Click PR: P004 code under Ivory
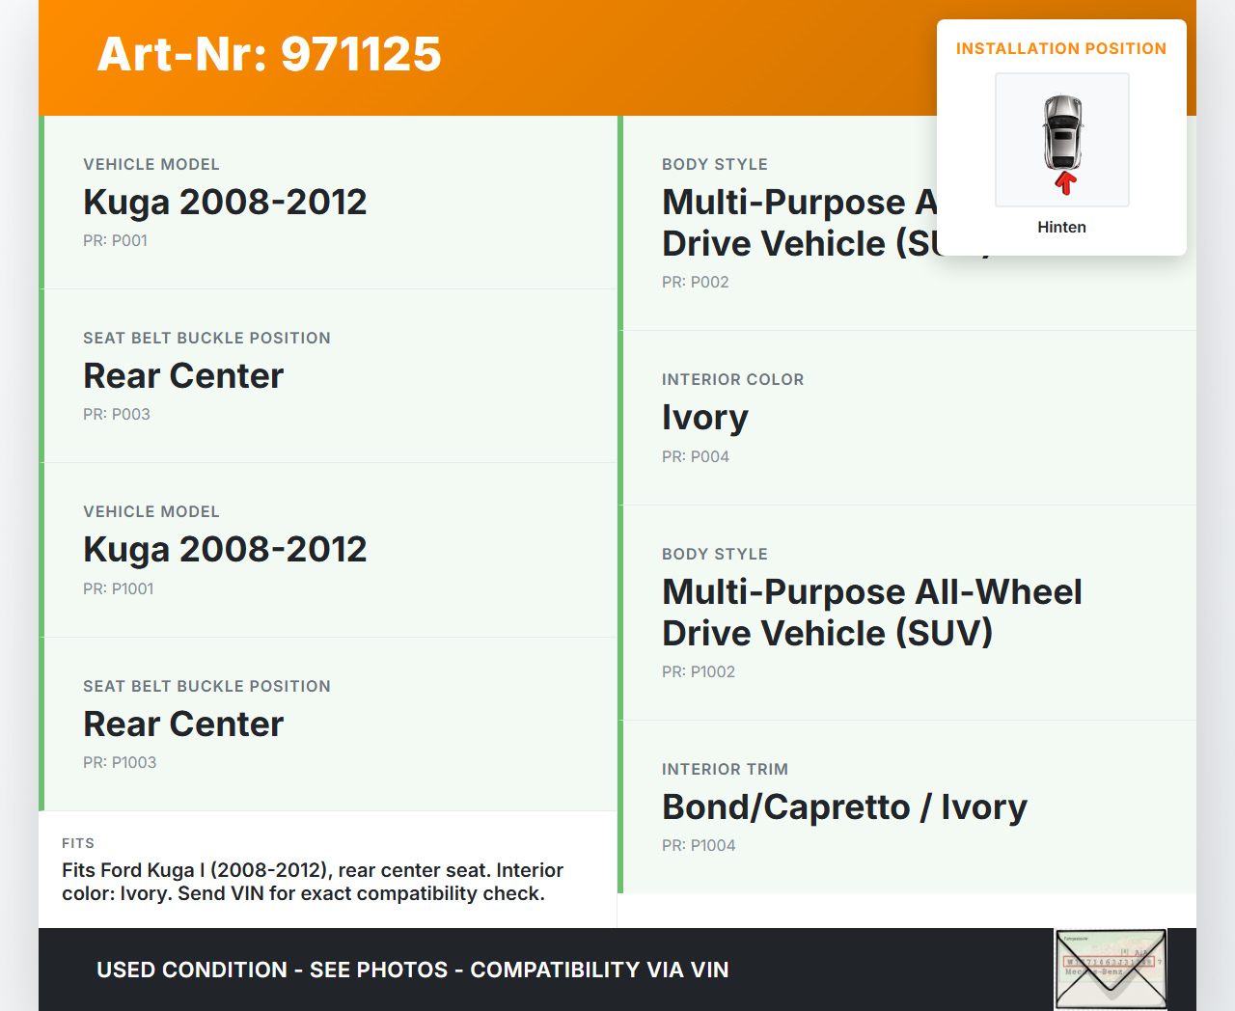Screen dimensions: 1235x1011 tap(695, 457)
